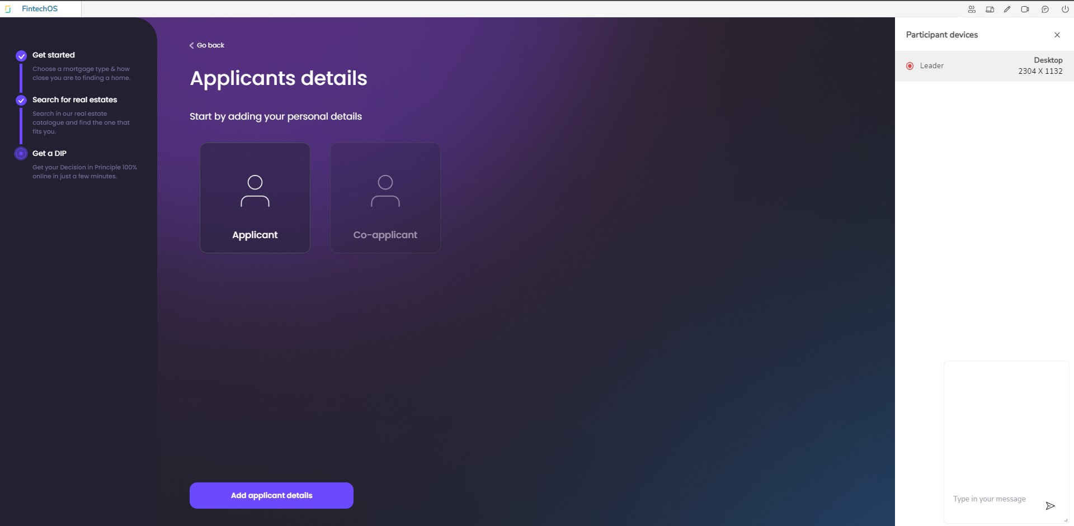Viewport: 1074px width, 526px height.
Task: Click the Get a DIP step indicator circle
Action: (x=21, y=153)
